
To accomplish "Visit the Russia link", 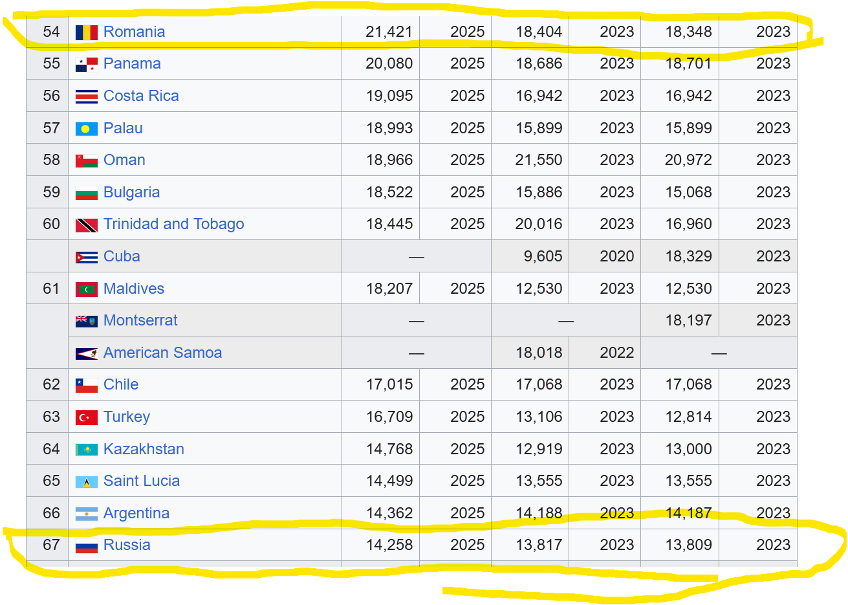I will [127, 545].
